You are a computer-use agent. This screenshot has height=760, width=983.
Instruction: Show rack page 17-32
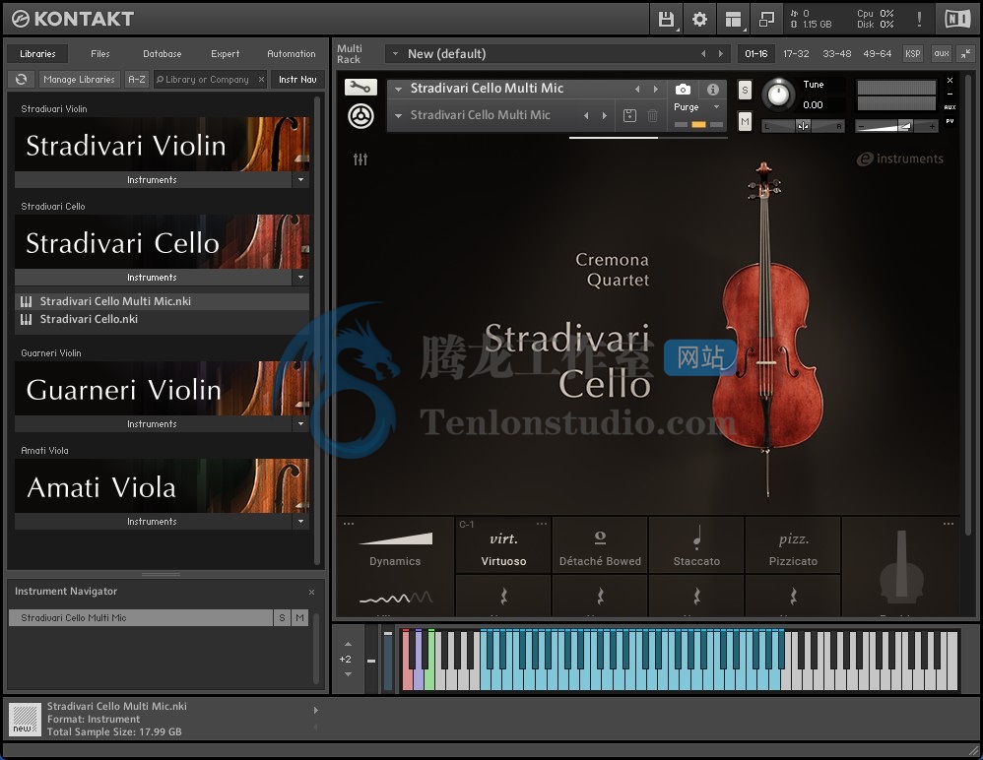click(796, 54)
